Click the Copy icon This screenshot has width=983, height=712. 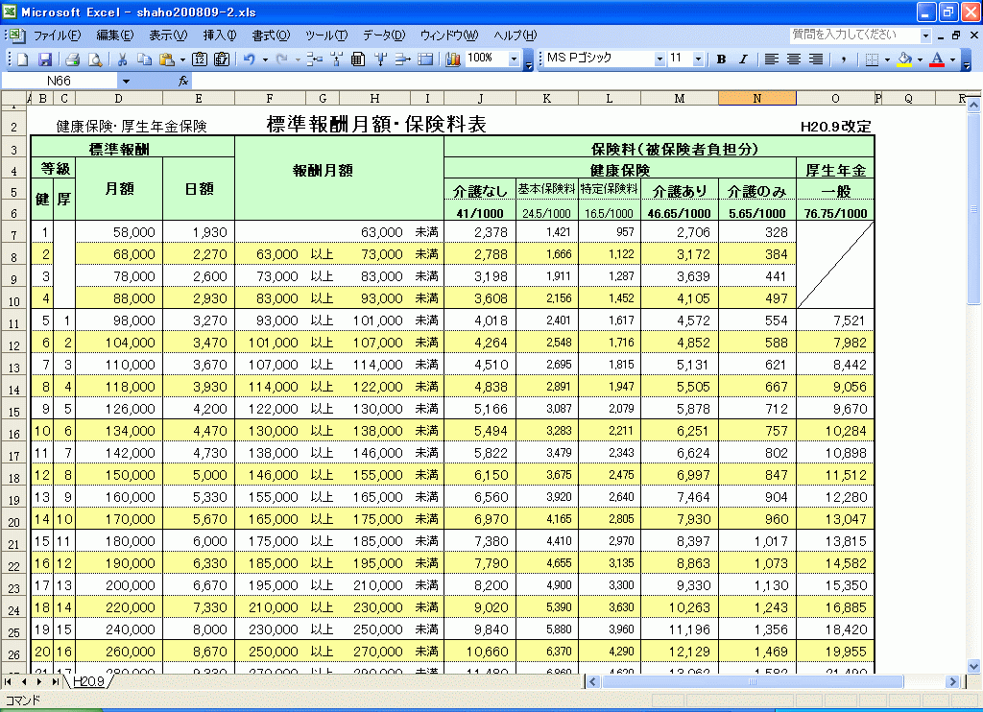145,59
